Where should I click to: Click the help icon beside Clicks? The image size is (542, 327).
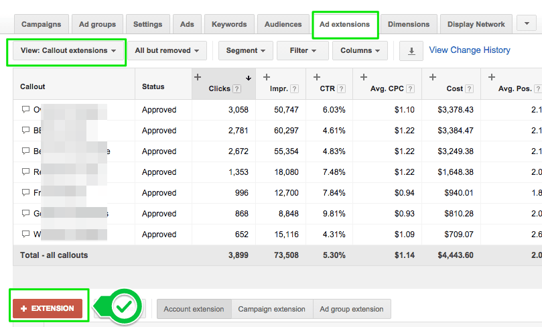(236, 89)
